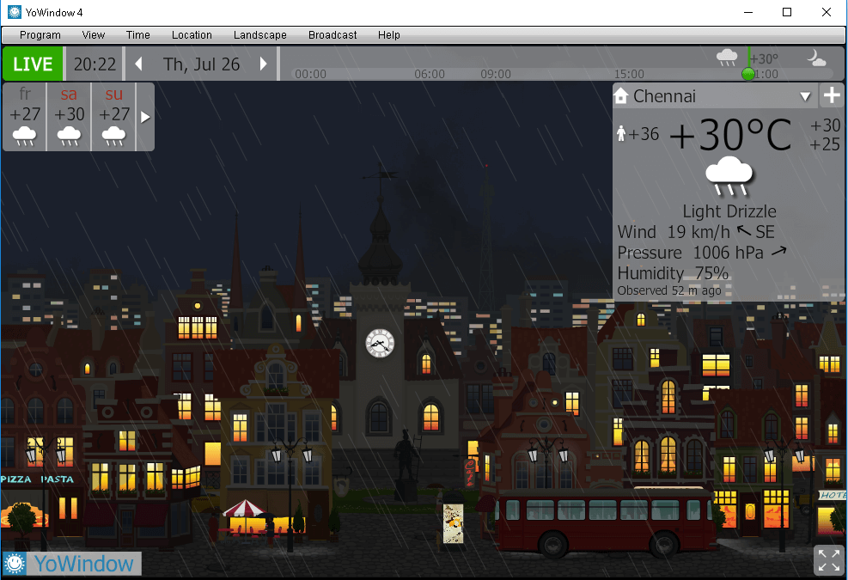848x580 pixels.
Task: Open fullscreen view via bottom-right arrows icon
Action: (828, 560)
